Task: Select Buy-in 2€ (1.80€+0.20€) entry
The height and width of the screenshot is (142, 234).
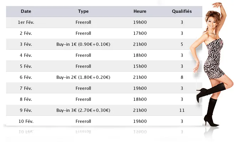Action: coord(83,77)
